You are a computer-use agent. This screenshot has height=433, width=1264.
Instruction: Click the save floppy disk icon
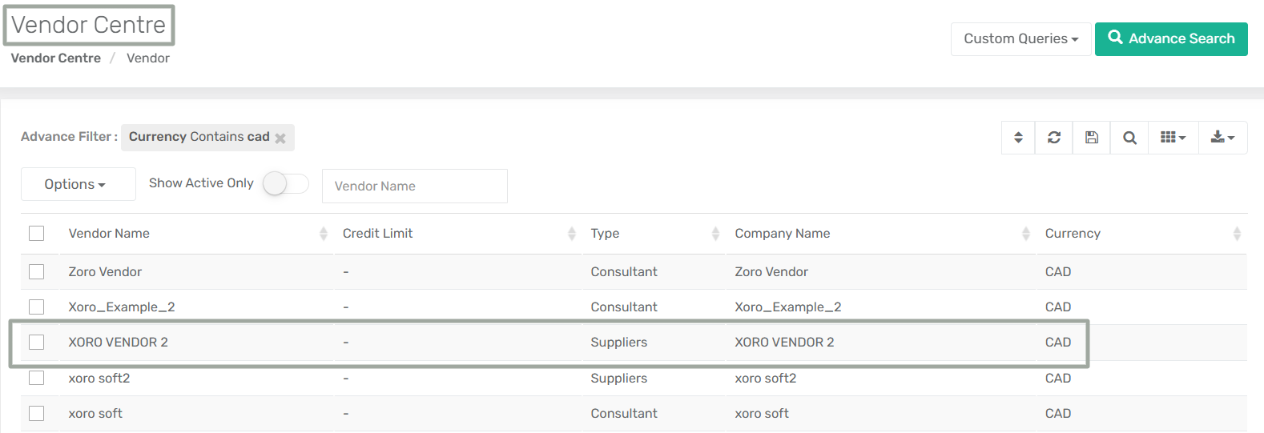[1091, 138]
